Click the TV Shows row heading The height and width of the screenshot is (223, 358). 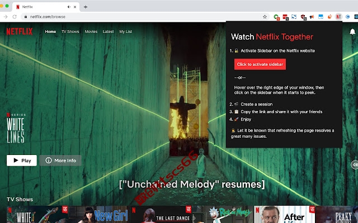tap(20, 200)
